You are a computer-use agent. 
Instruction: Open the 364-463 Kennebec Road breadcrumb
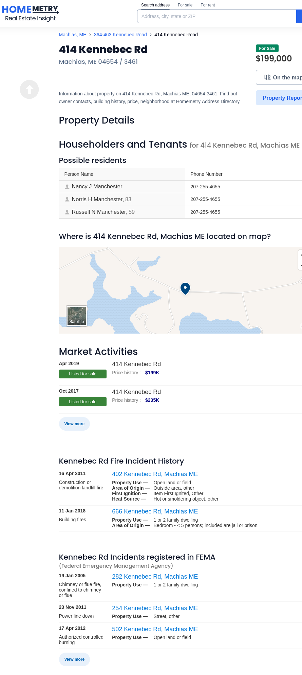tap(120, 35)
